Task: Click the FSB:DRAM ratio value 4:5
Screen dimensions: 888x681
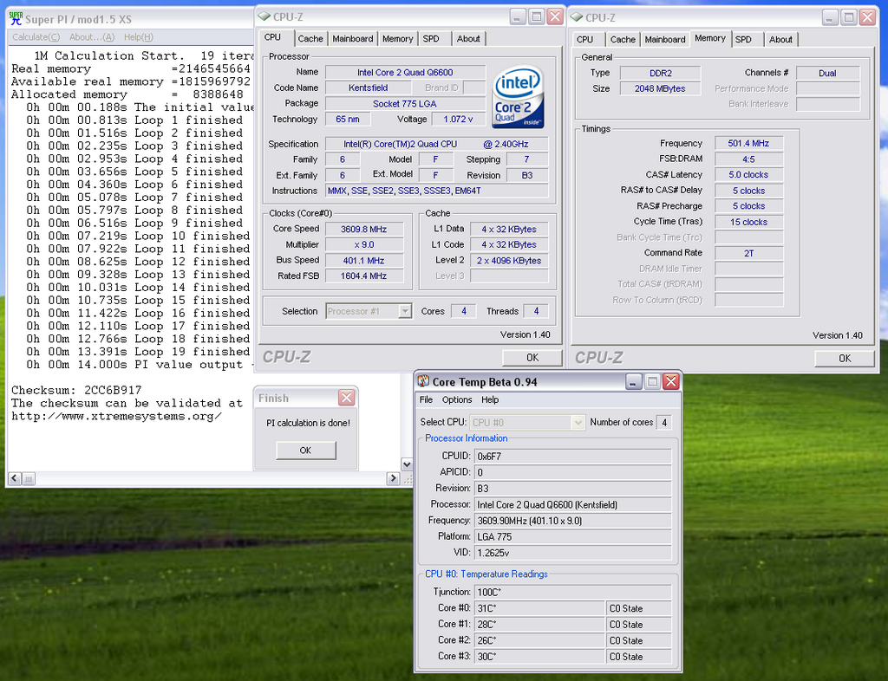Action: (x=748, y=159)
